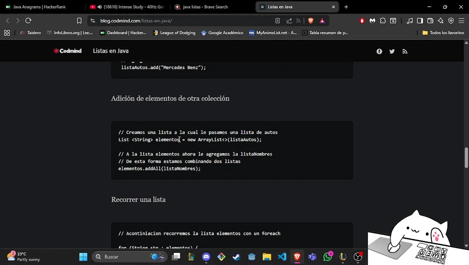Click the elementos.addAll(listaNombres); code line
The width and height of the screenshot is (469, 265).
(159, 169)
